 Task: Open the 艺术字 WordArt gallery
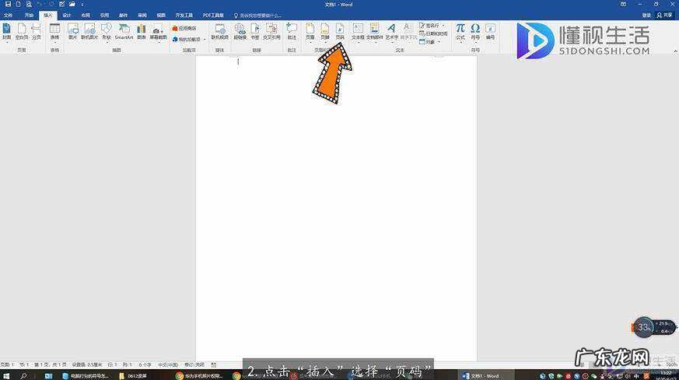391,31
